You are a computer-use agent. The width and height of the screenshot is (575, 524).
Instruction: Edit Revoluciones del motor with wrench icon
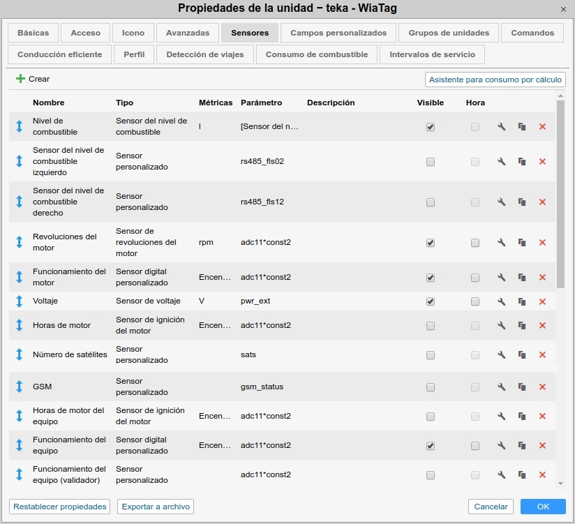tap(501, 243)
